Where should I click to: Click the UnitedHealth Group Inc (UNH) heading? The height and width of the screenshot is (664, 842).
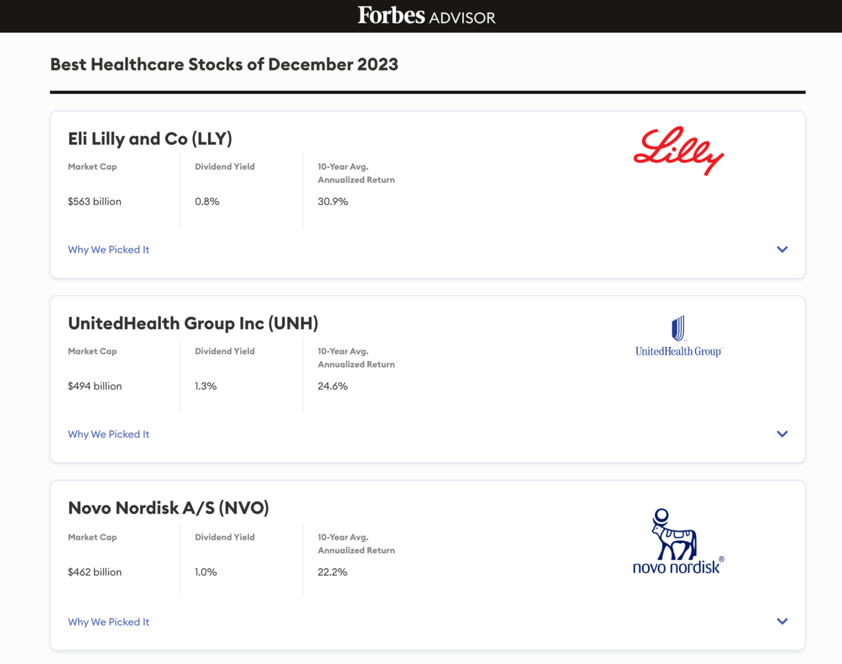click(x=193, y=324)
